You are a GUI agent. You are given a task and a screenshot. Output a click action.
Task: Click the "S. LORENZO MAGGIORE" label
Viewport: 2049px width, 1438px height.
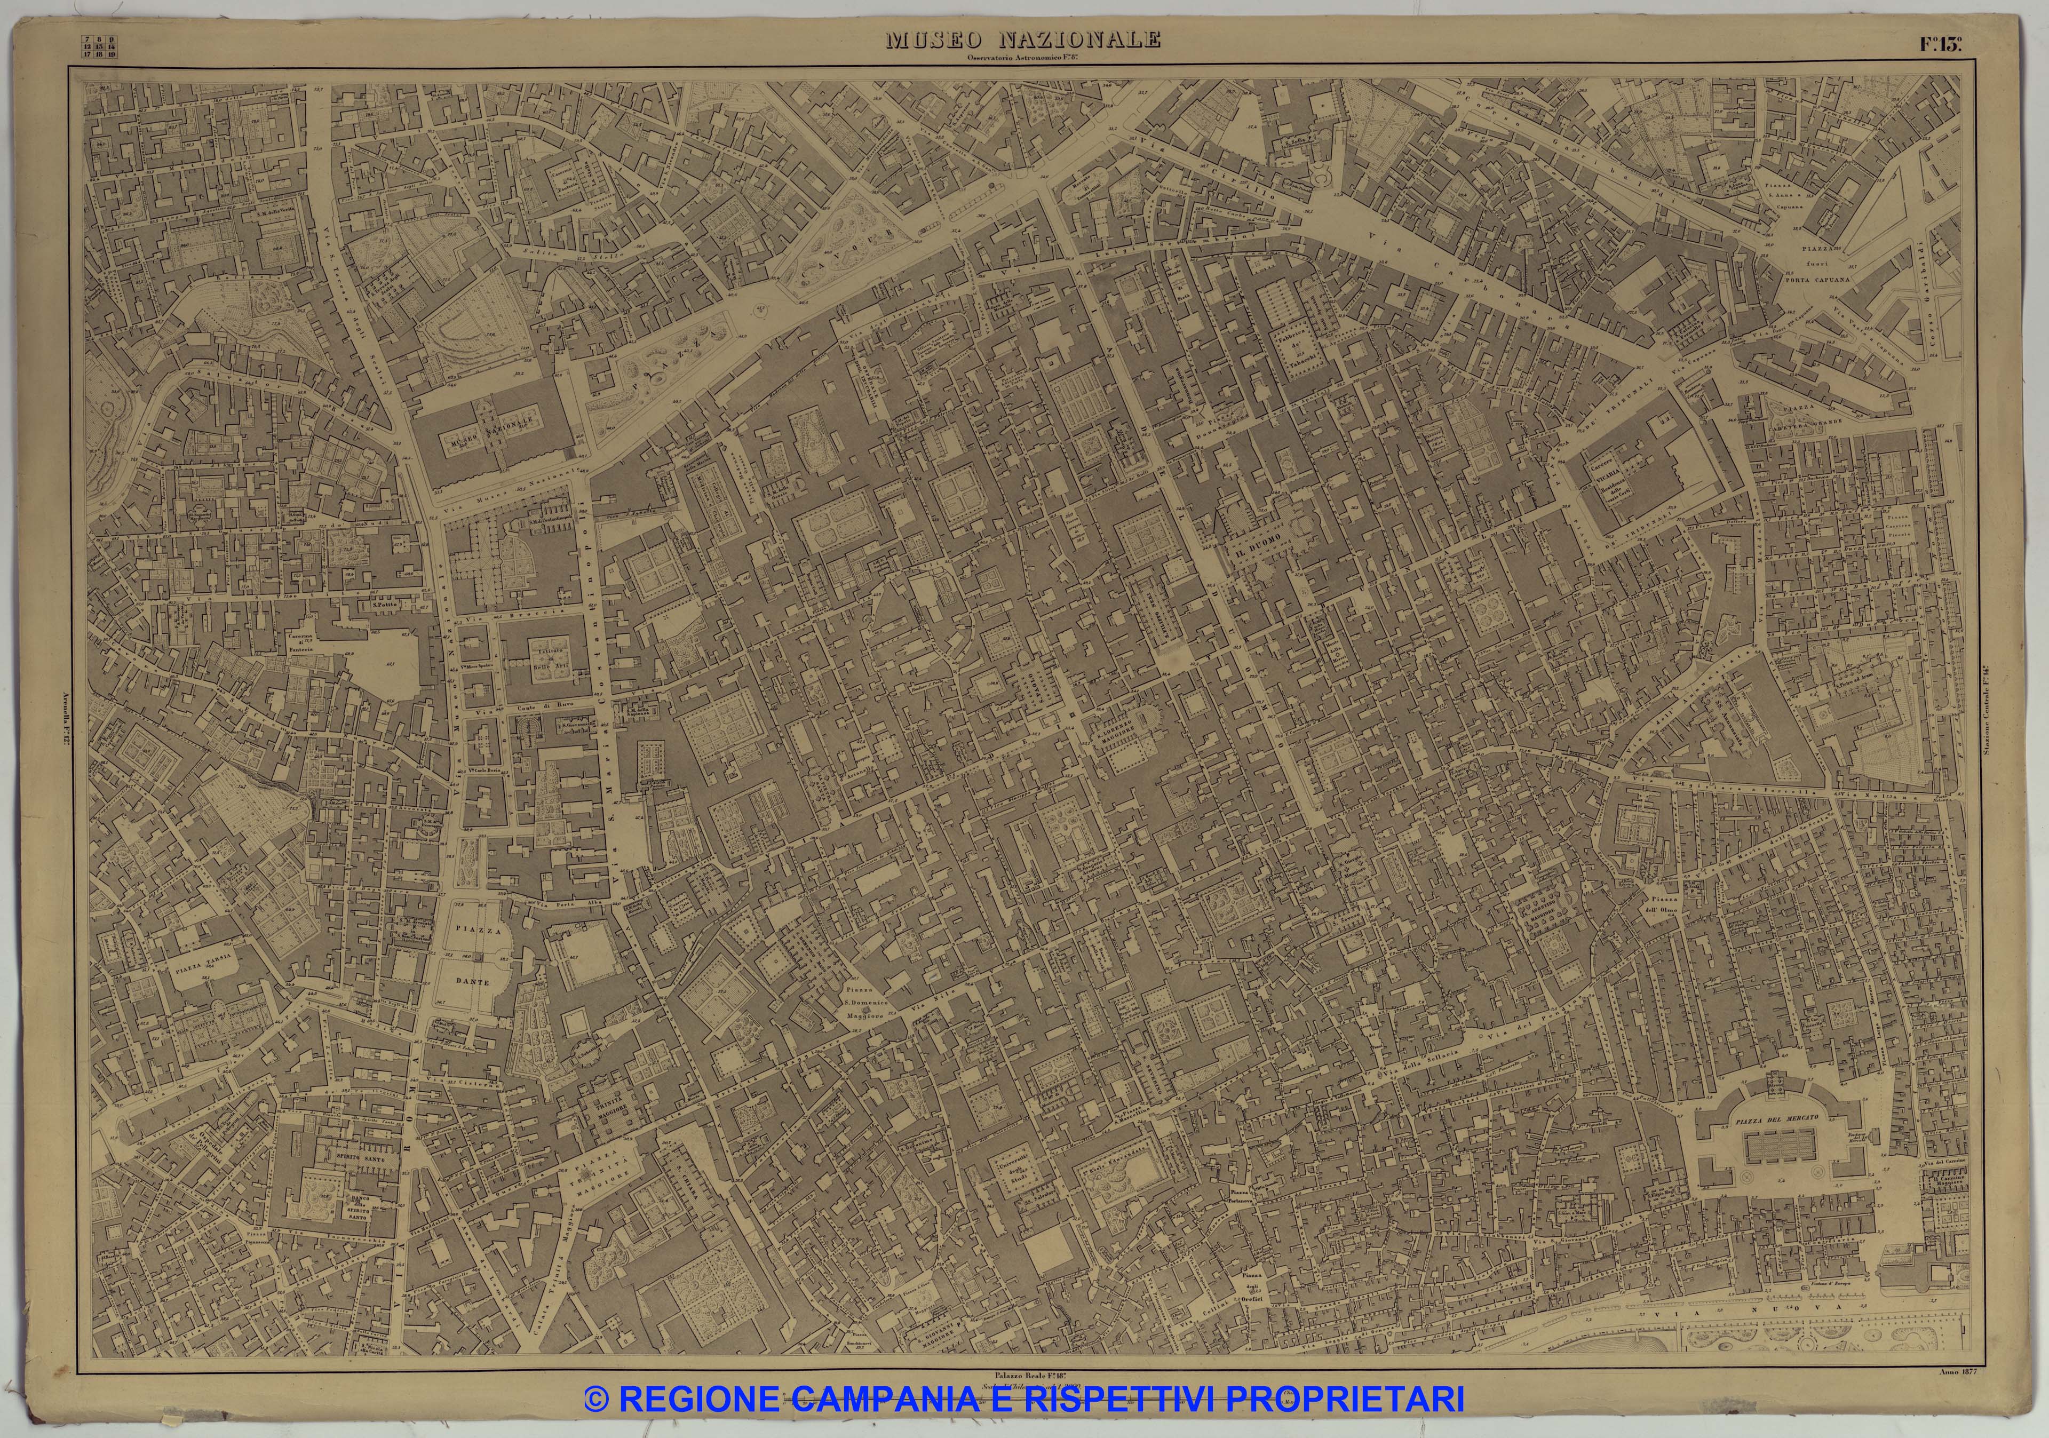coord(1116,732)
